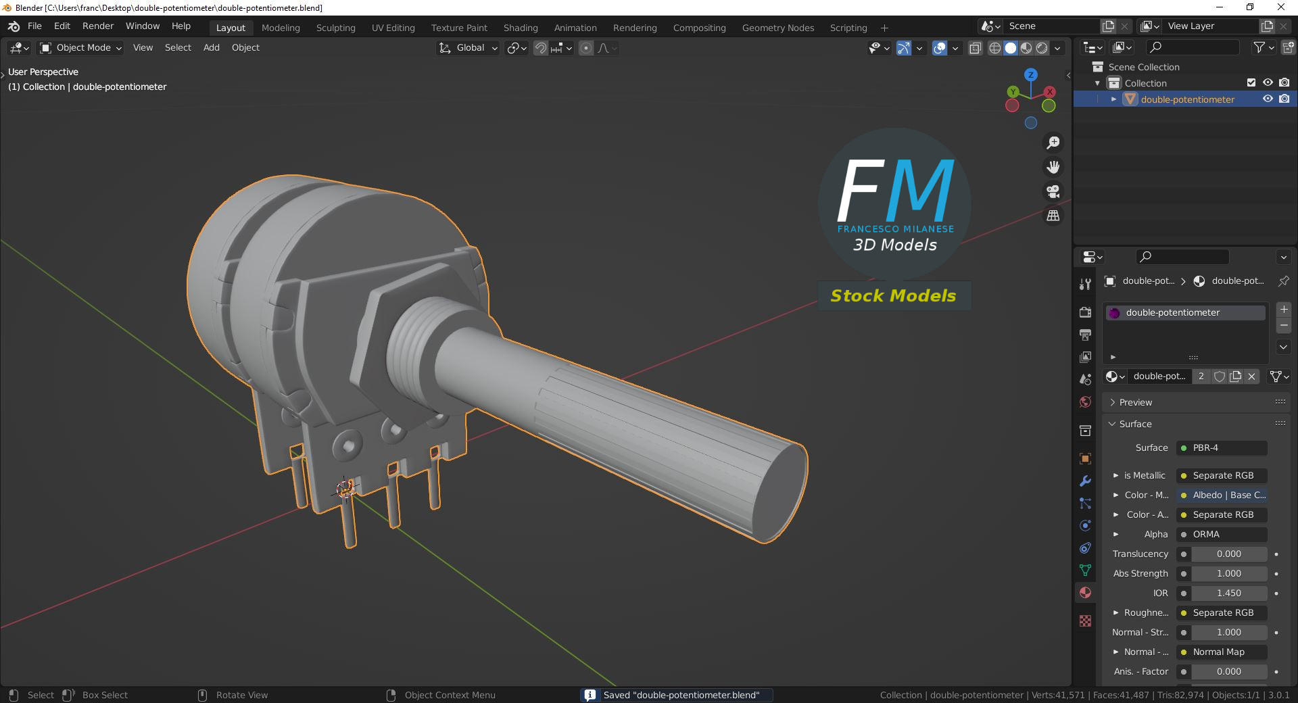Screen dimensions: 1298x703
Task: Adjust the Abs Strength value slider
Action: (1229, 574)
